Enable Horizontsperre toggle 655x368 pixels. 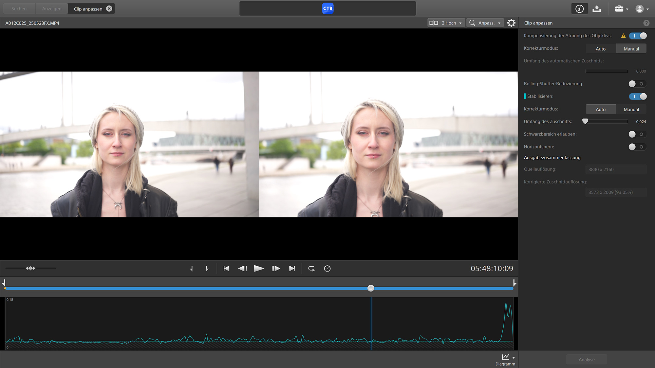pos(637,147)
